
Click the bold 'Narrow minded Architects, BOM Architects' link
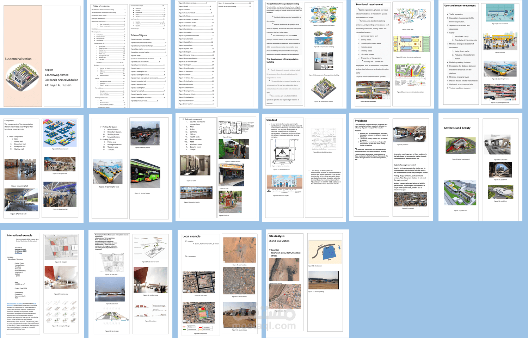tap(20, 251)
